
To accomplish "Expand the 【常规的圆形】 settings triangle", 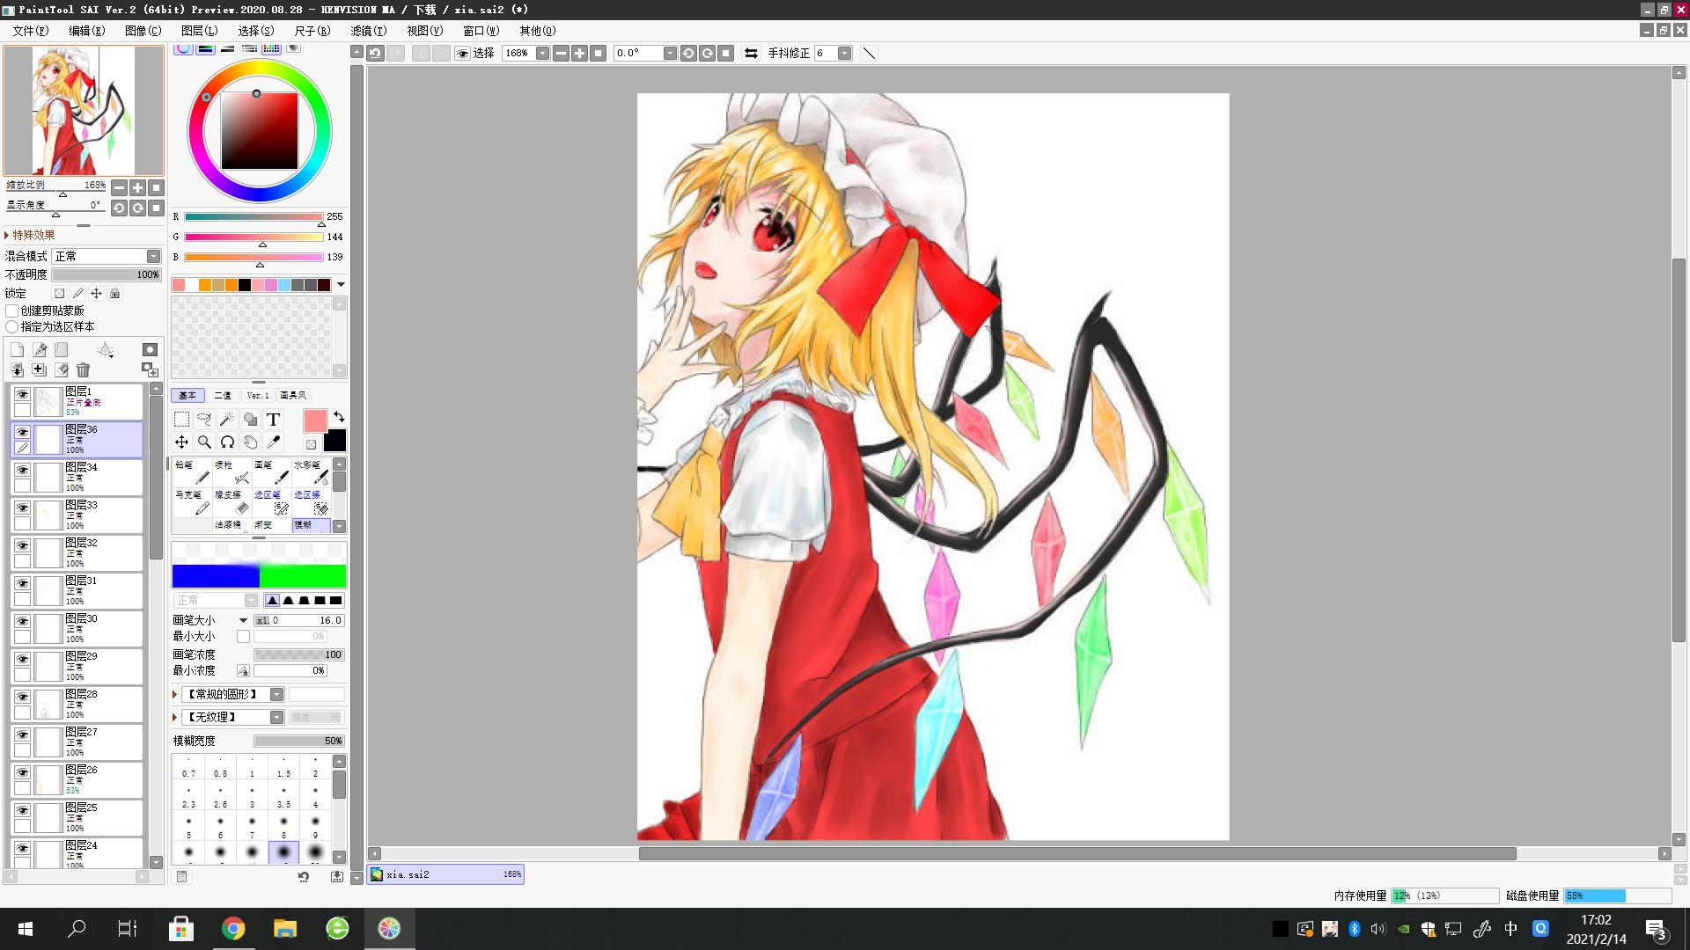I will [175, 695].
